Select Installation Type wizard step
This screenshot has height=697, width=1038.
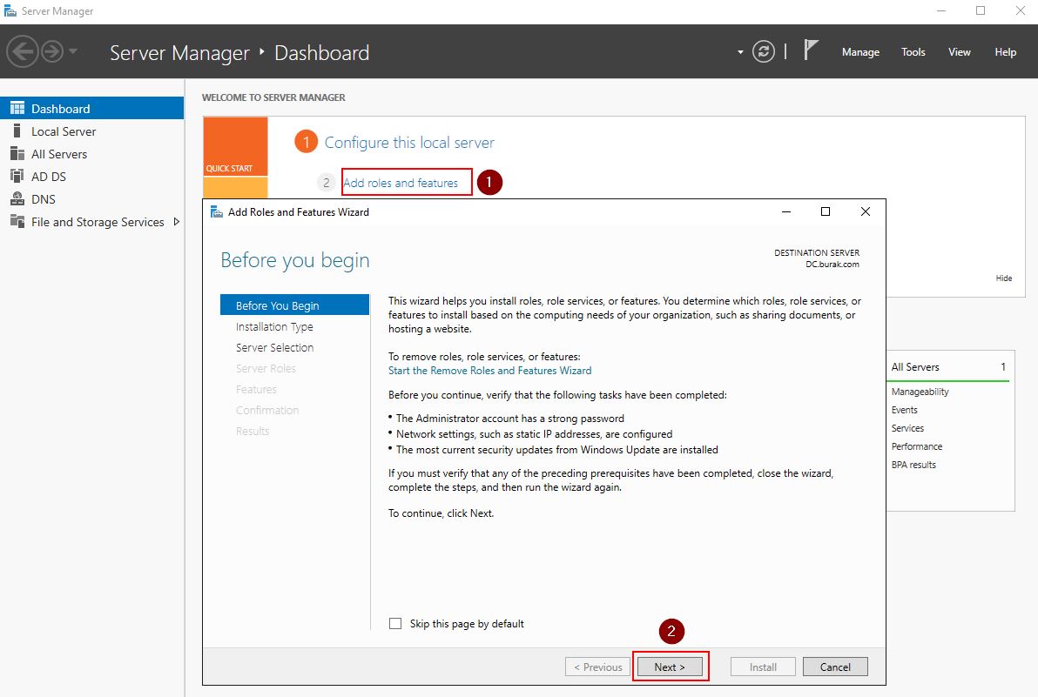tap(274, 326)
